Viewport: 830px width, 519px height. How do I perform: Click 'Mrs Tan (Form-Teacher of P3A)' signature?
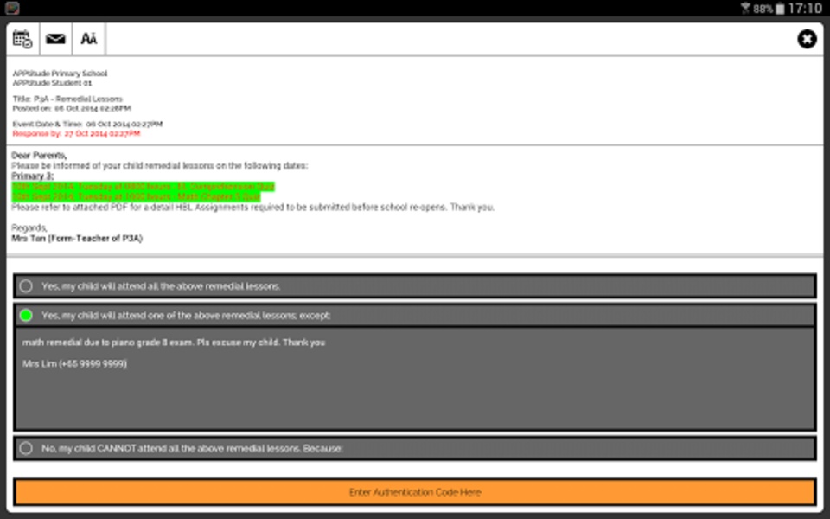click(77, 239)
